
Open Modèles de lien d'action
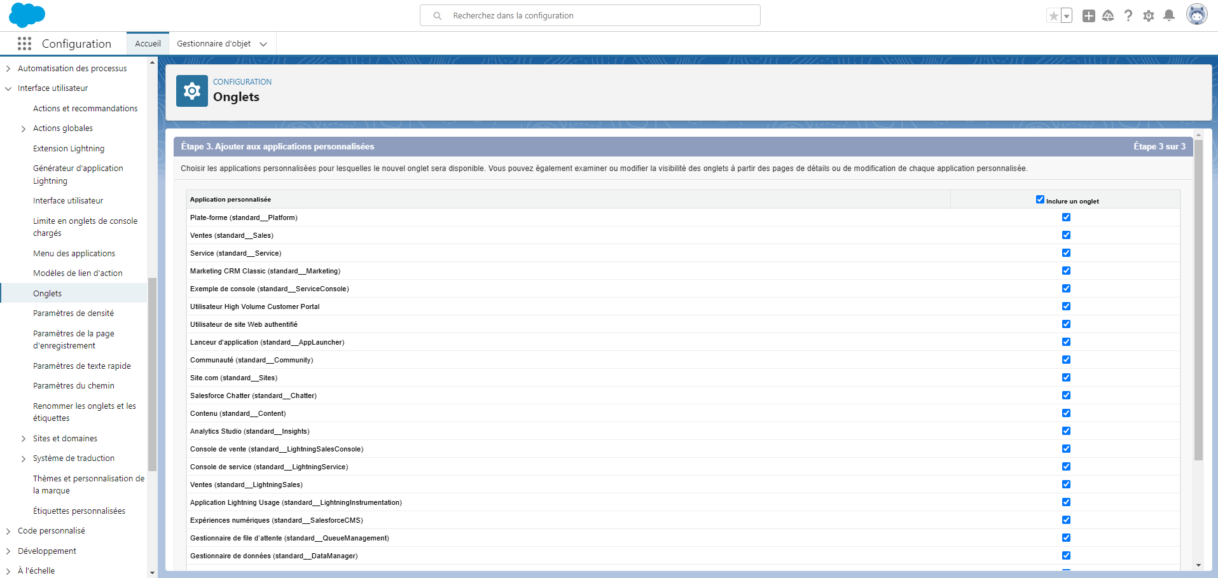(x=78, y=273)
